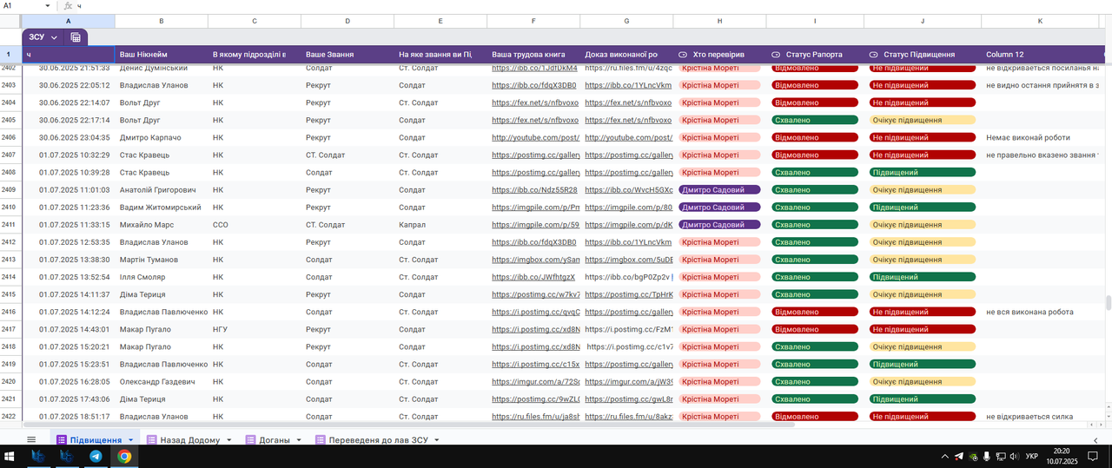This screenshot has width=1112, height=468.
Task: Click the table view icon beside ЗСУ
Action: (76, 37)
